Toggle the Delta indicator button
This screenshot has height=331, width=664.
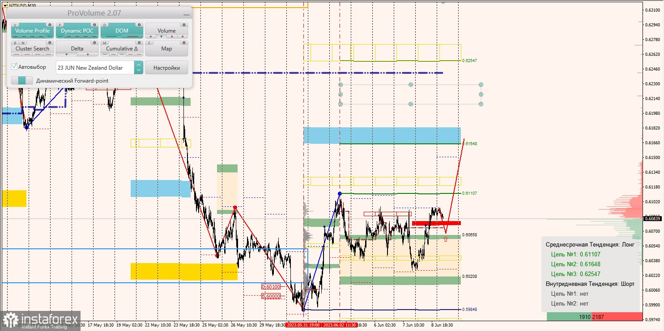click(77, 48)
